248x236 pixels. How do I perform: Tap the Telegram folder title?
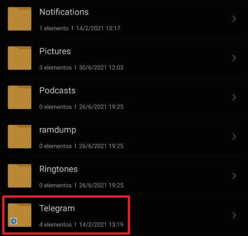[x=57, y=209]
